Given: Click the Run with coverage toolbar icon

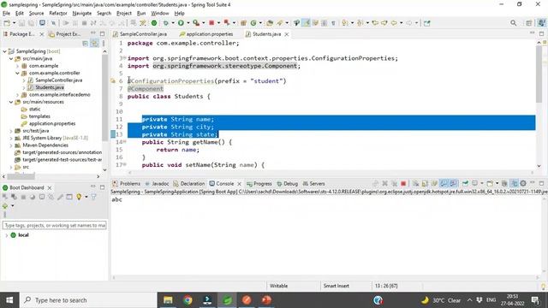Looking at the screenshot, I should [x=196, y=23].
